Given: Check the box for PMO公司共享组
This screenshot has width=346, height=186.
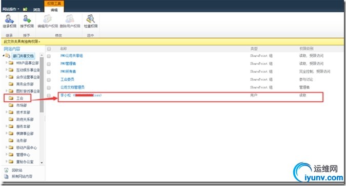Looking at the screenshot, I should [x=49, y=56].
